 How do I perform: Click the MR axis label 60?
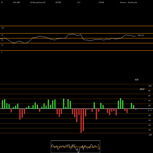tap(149, 96)
